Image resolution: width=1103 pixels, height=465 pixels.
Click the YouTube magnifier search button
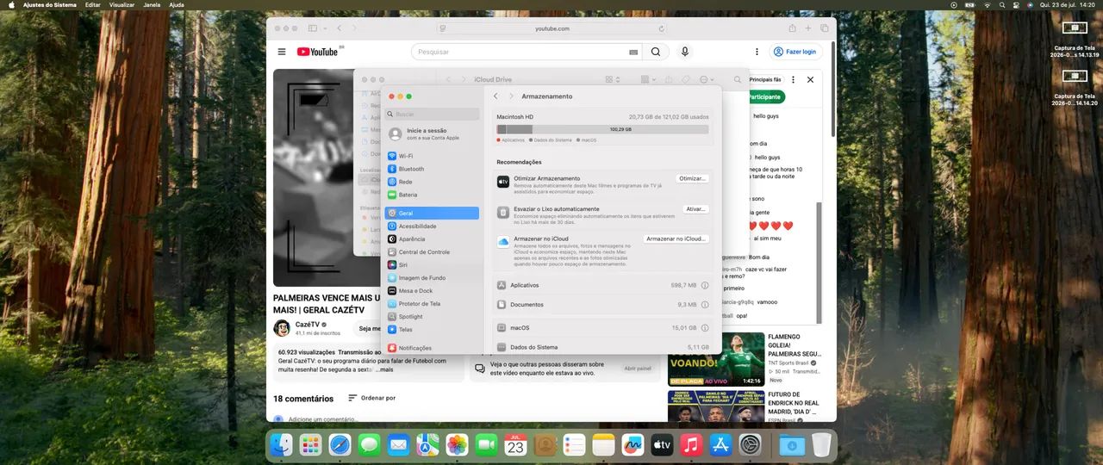click(656, 52)
